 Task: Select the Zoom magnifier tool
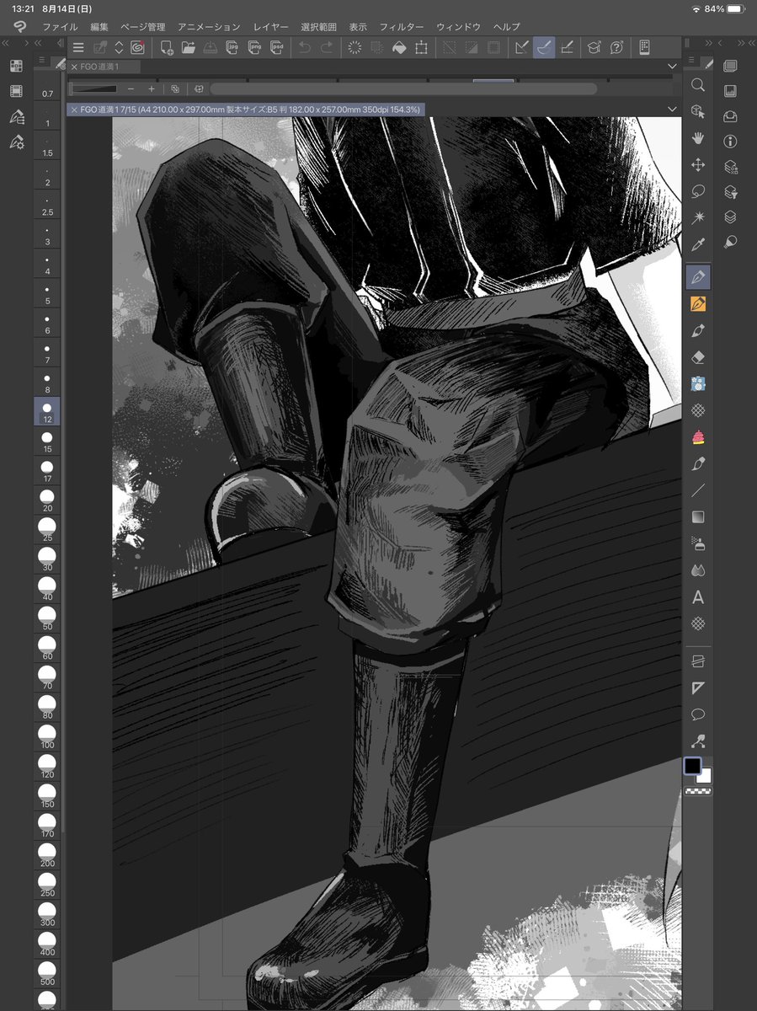[x=697, y=84]
